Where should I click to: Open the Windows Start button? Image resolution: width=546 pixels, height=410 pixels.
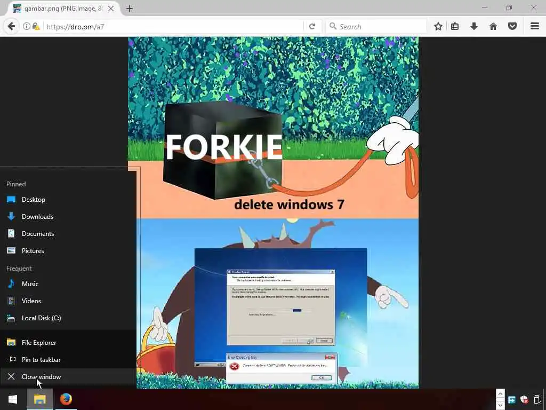(13, 399)
